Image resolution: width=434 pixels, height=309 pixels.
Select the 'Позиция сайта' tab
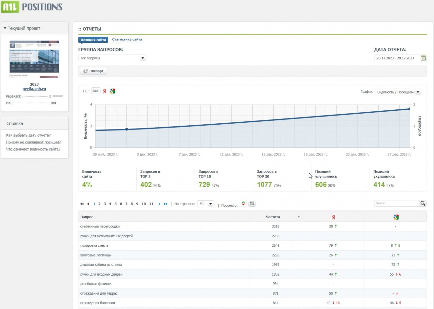click(x=93, y=40)
